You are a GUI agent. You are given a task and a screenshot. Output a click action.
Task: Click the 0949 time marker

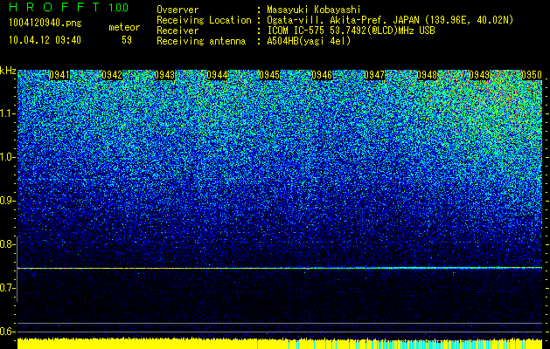pyautogui.click(x=479, y=75)
